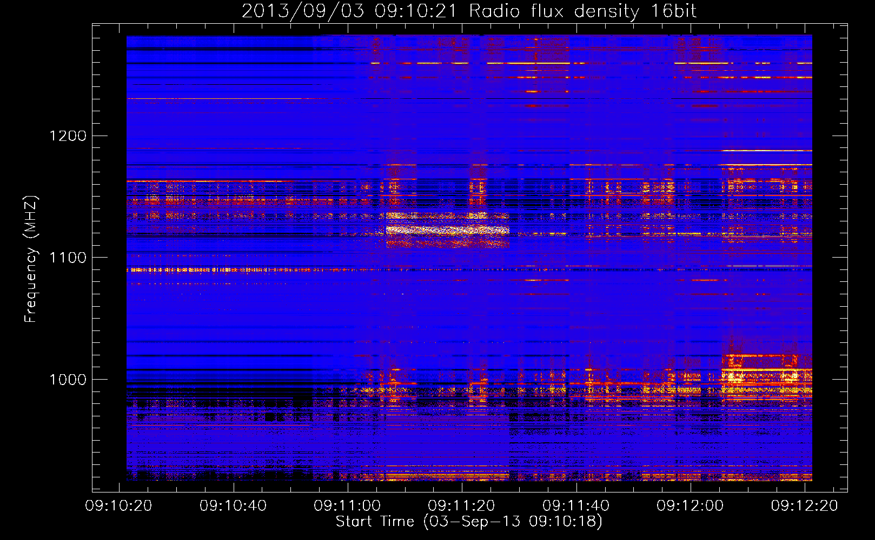Image resolution: width=875 pixels, height=540 pixels.
Task: Click the 'Start Time (03-Sep-13 09:10:18)' axis label
Action: (469, 522)
